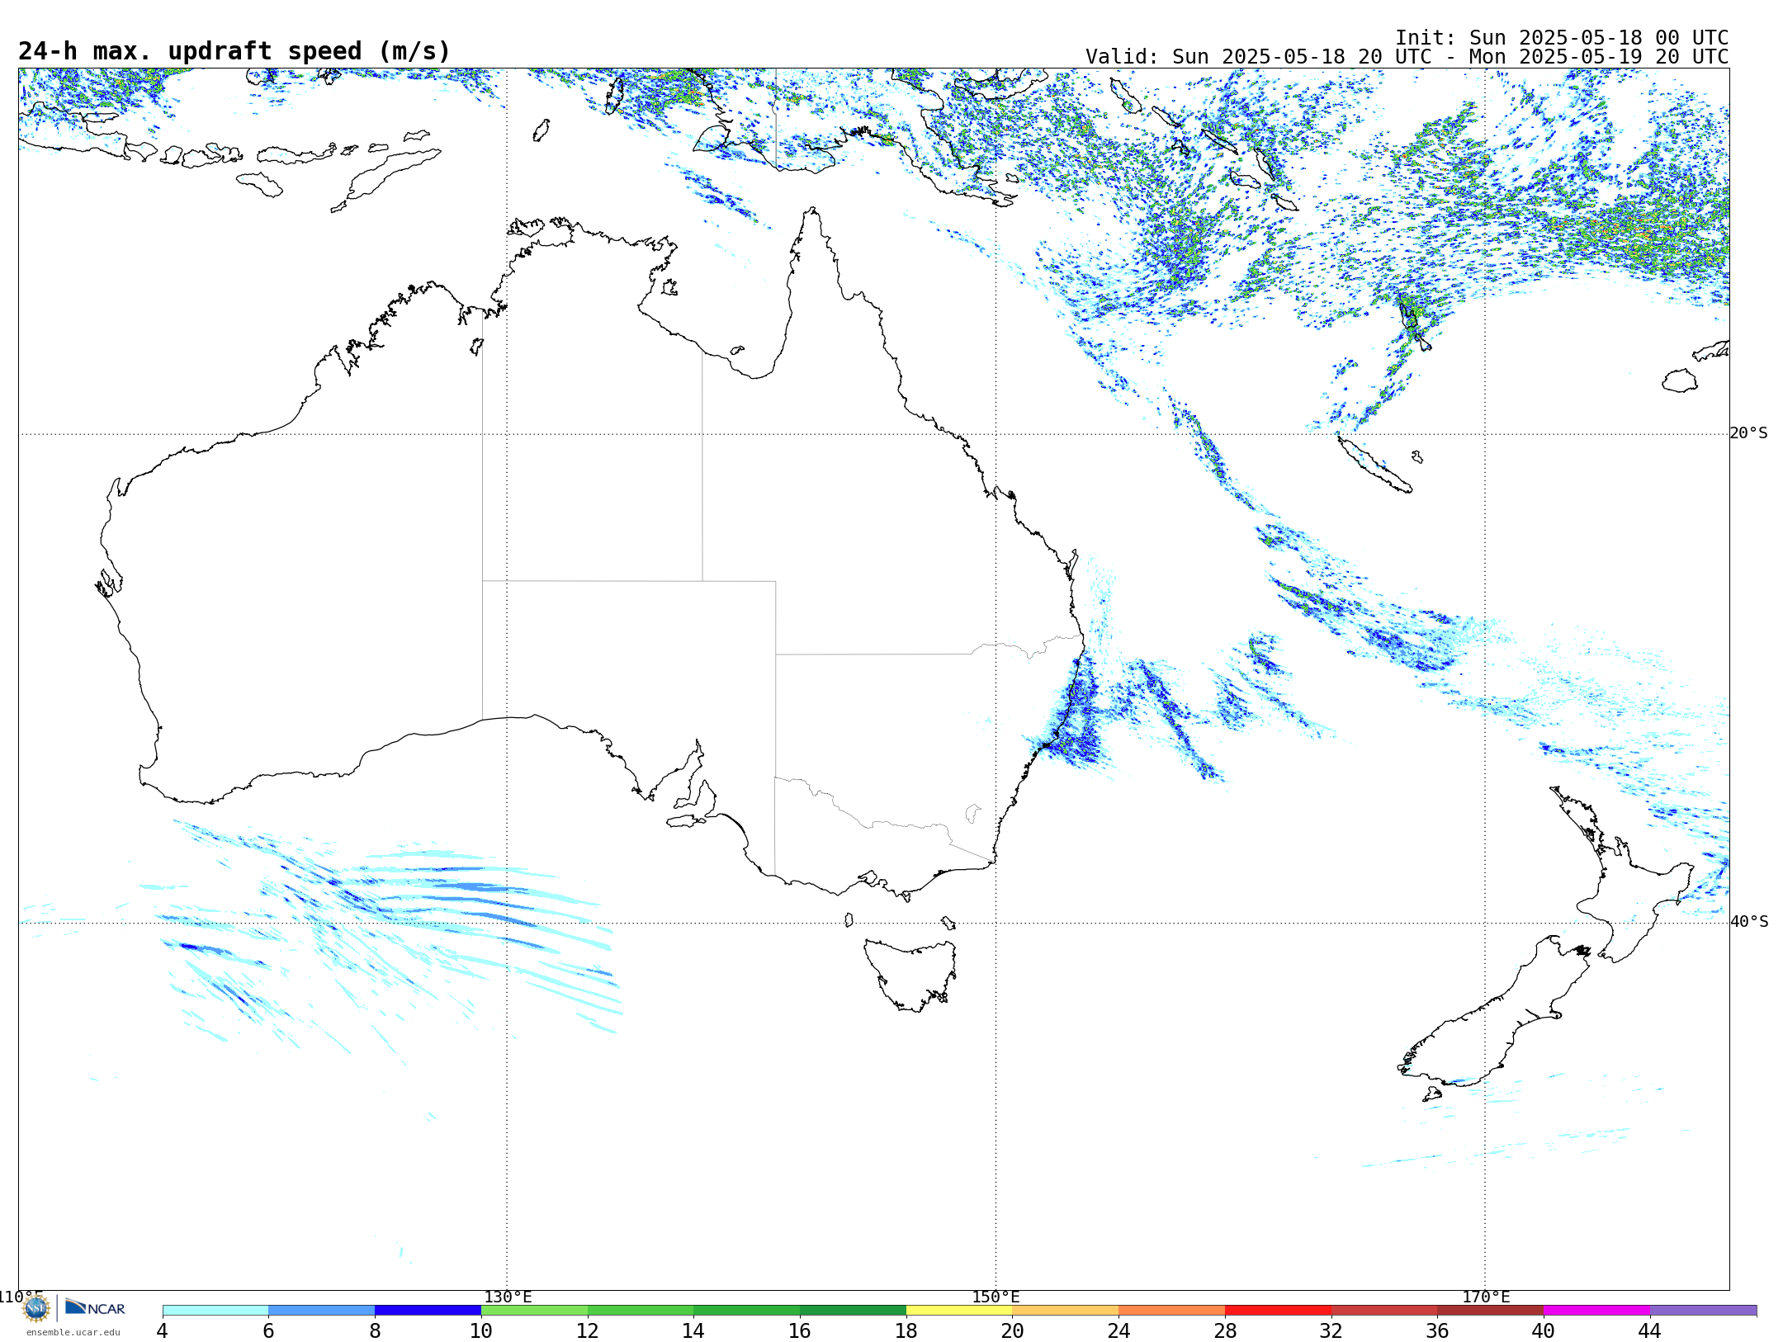Click the "Init: Sun 2025-05-18 00 UTC" text
The width and height of the screenshot is (1783, 1342).
(1562, 38)
